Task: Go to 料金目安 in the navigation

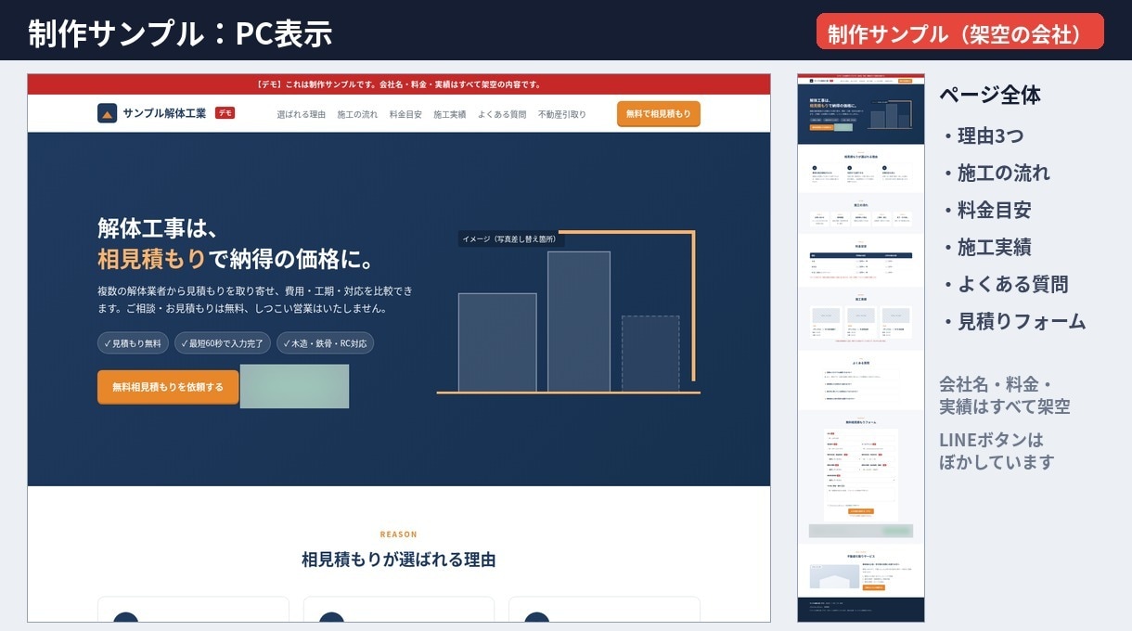Action: click(x=405, y=114)
